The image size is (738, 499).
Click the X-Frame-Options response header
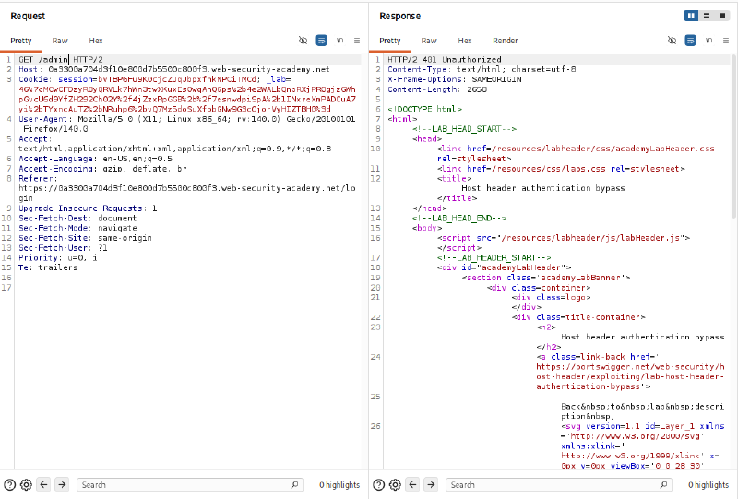pos(455,79)
